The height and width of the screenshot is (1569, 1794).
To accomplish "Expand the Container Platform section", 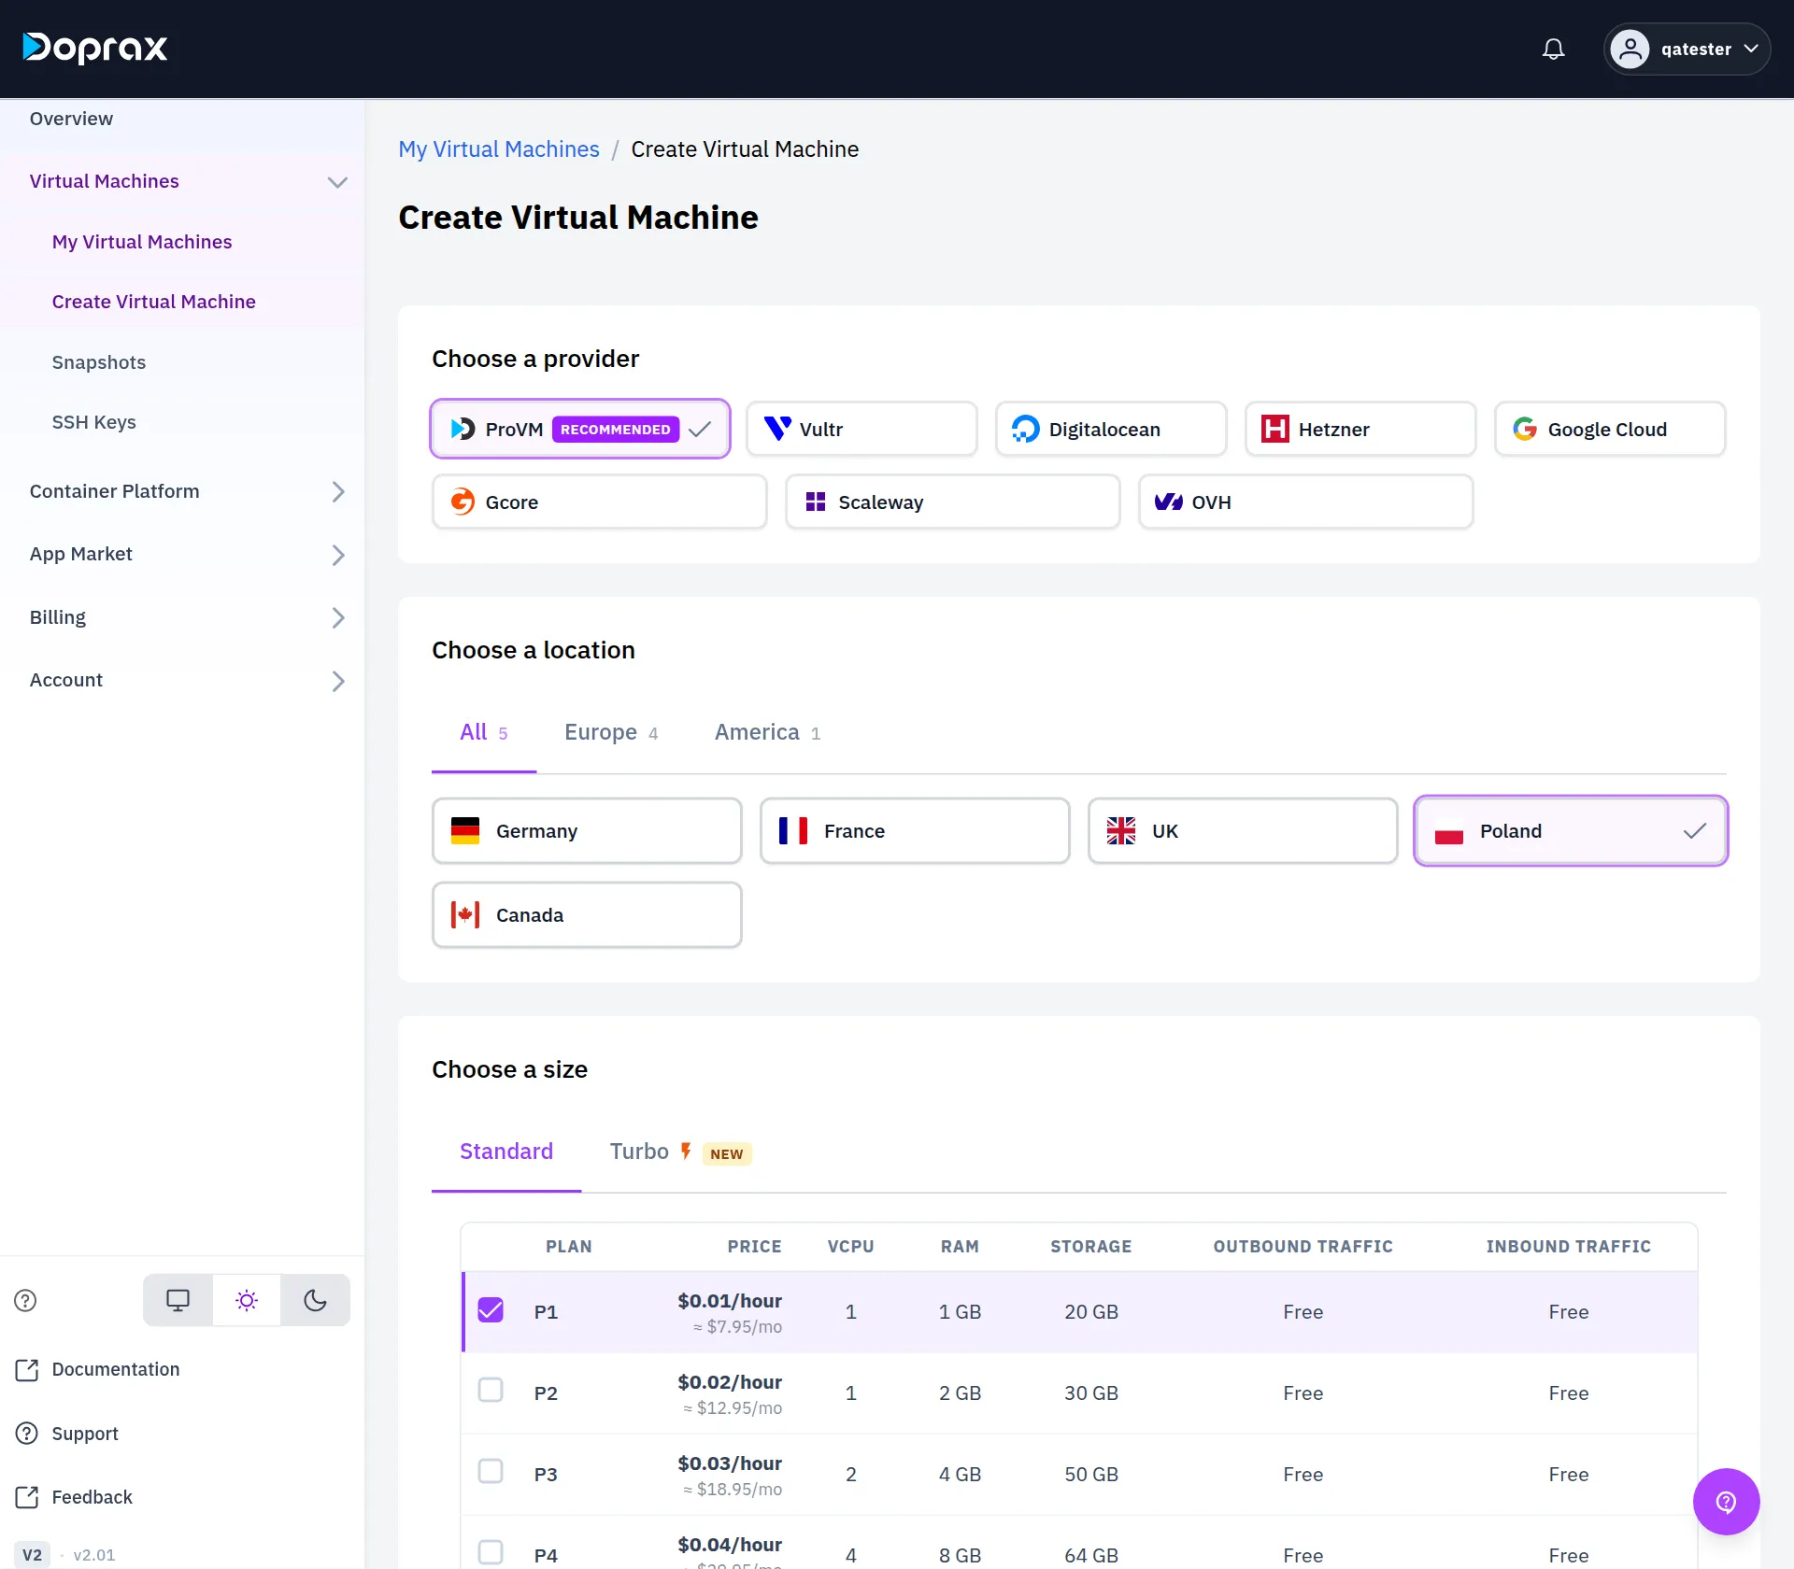I will pos(337,491).
